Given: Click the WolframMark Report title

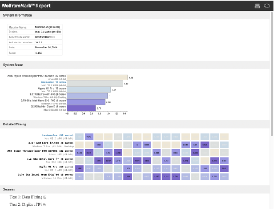Looking at the screenshot, I should 26,6.
